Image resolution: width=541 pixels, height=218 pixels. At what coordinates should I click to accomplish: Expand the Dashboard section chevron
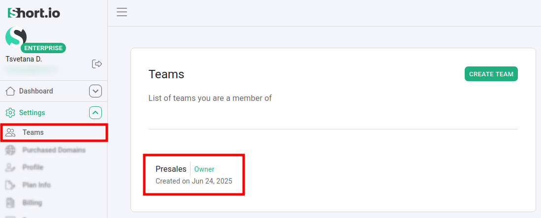click(x=95, y=91)
